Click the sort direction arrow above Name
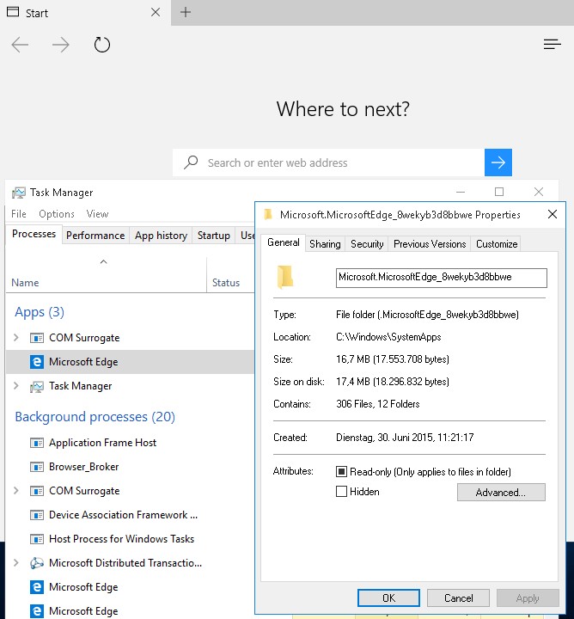The image size is (574, 619). [x=103, y=261]
